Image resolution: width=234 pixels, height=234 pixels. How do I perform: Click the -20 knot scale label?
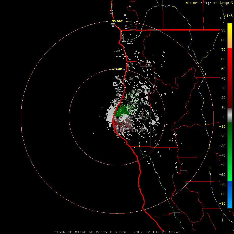click(222, 136)
